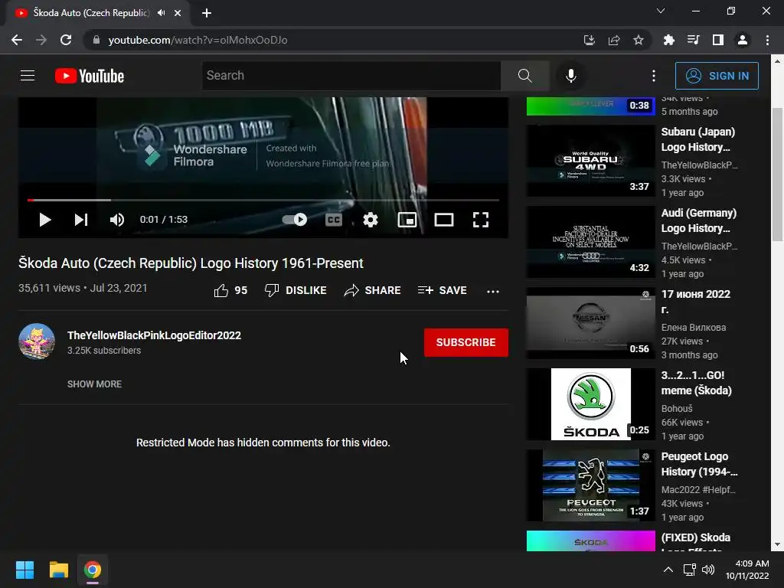This screenshot has height=588, width=784.
Task: Expand description with SHOW MORE
Action: 94,384
